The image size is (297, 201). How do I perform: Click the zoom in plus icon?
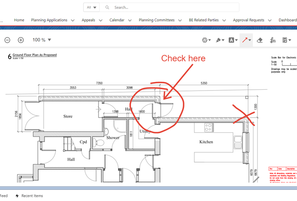tap(21, 40)
